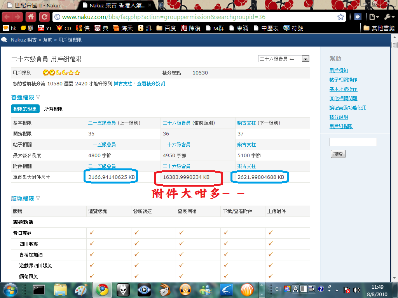
Task: Open the 海天 bookmark
Action: (x=123, y=28)
